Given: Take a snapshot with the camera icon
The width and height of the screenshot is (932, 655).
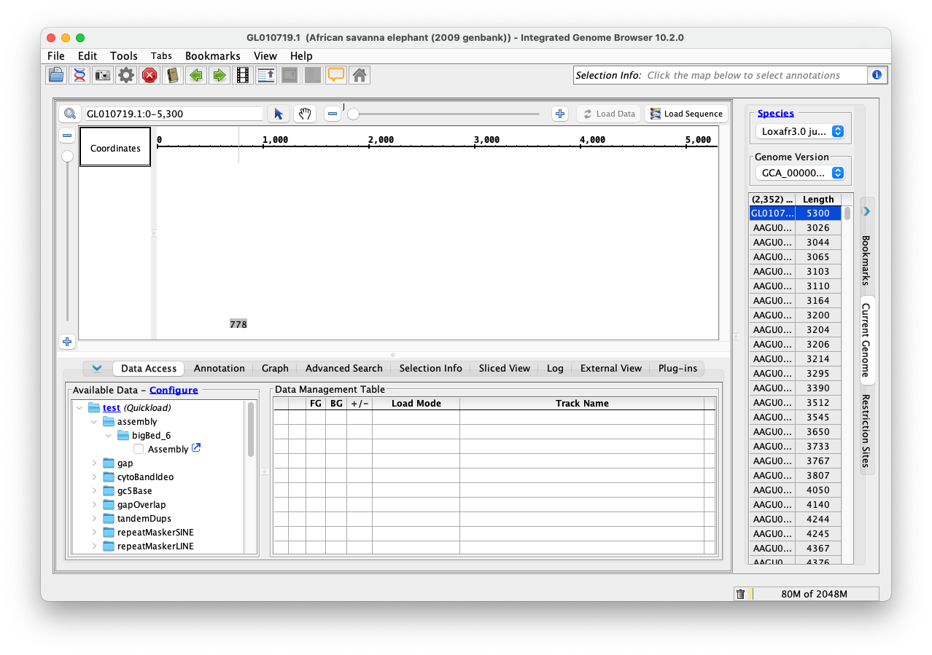Looking at the screenshot, I should tap(103, 75).
